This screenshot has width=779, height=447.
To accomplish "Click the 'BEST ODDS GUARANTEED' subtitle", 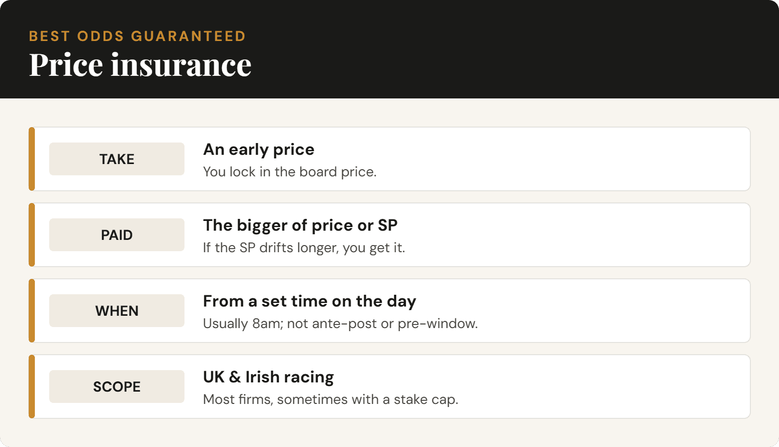I will 137,36.
